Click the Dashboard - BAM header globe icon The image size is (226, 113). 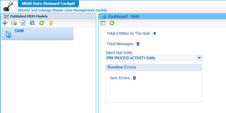104,17
